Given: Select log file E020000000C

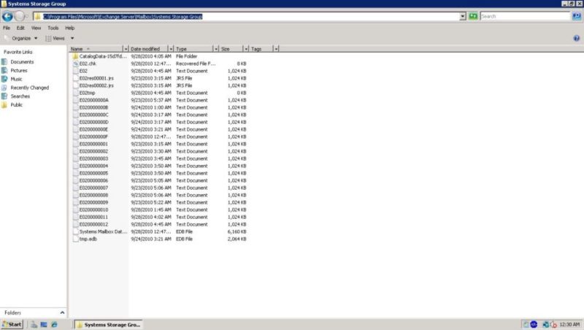Looking at the screenshot, I should 94,115.
